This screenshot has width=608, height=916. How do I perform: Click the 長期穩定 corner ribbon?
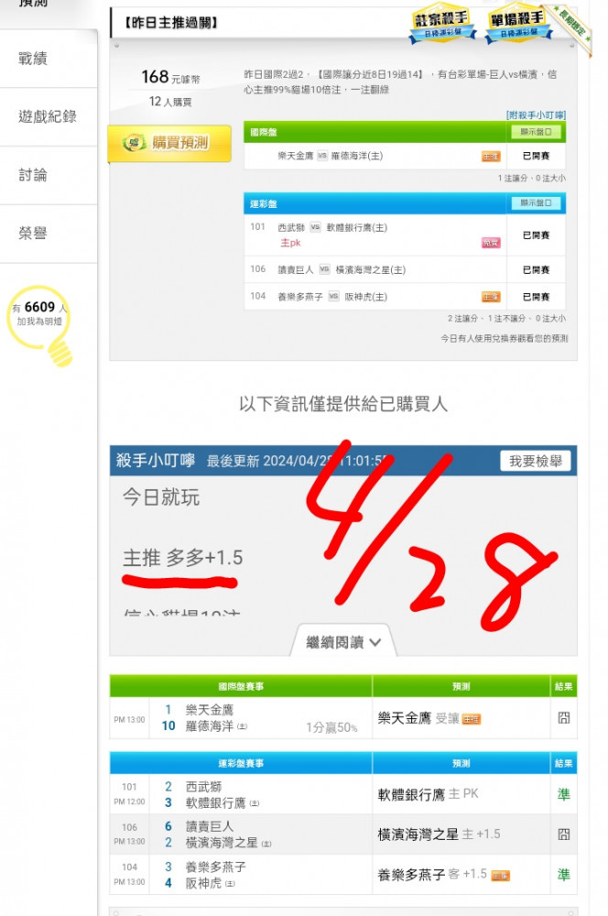tap(573, 28)
